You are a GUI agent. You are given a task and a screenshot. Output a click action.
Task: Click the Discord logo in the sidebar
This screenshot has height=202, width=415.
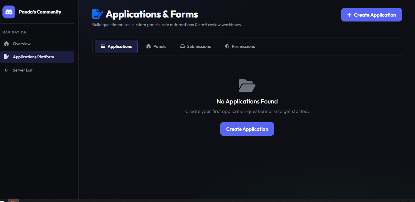click(9, 12)
